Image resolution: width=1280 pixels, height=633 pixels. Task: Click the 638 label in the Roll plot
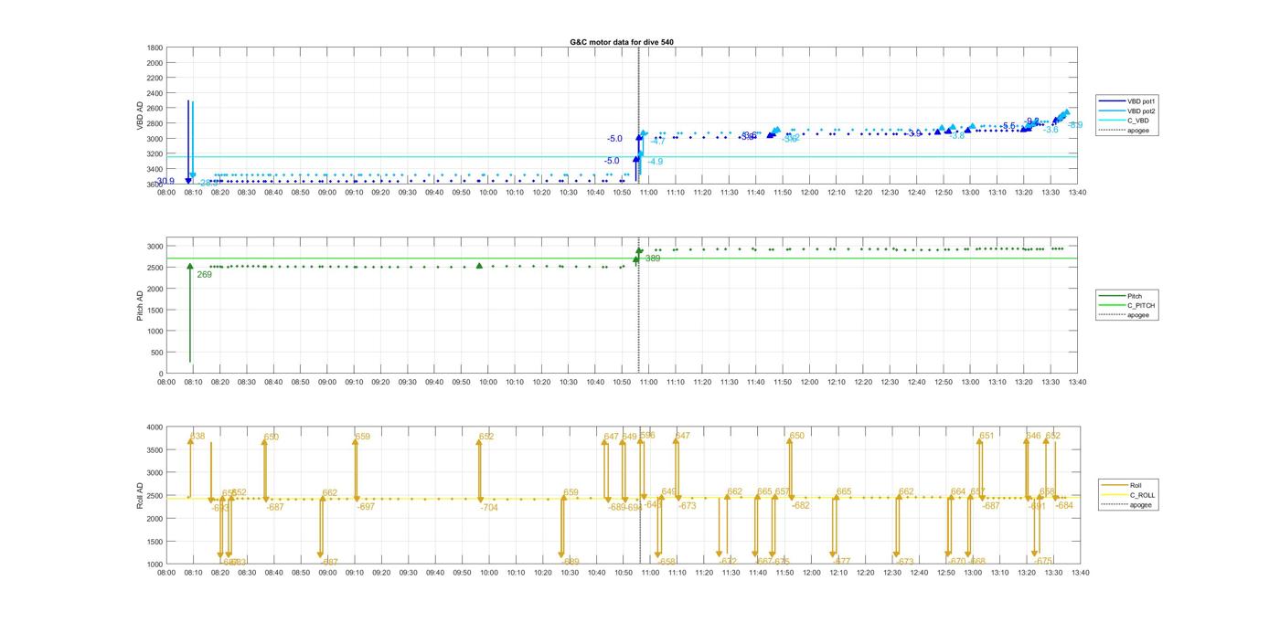197,437
